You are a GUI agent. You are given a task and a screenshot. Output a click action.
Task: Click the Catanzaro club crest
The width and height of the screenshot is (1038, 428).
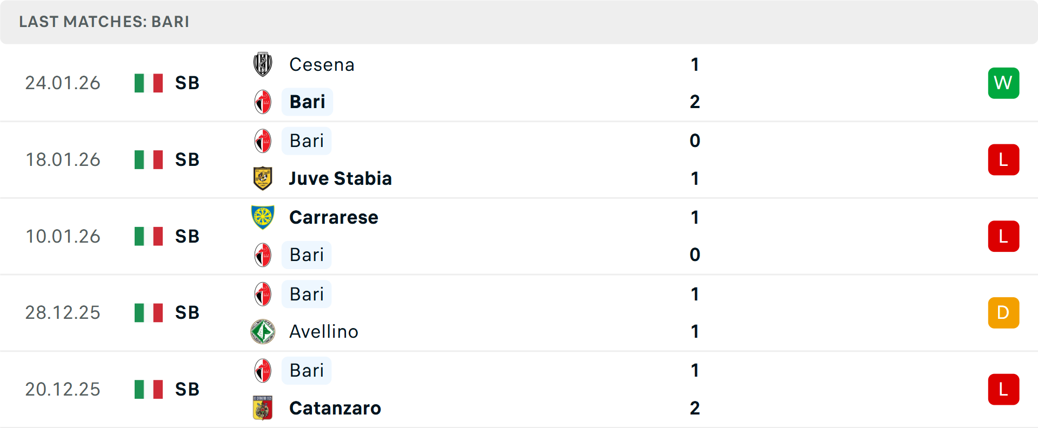pos(263,408)
